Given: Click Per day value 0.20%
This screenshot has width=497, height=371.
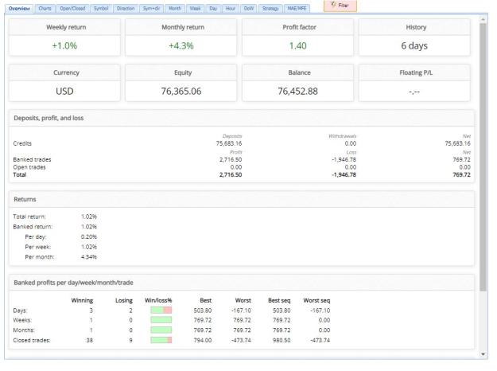Looking at the screenshot, I should pos(89,237).
